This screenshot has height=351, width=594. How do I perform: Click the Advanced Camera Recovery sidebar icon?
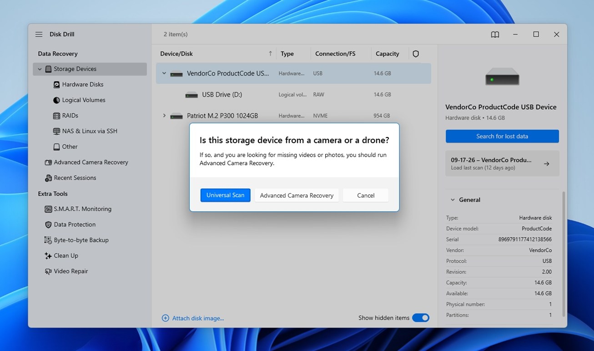[x=48, y=163]
